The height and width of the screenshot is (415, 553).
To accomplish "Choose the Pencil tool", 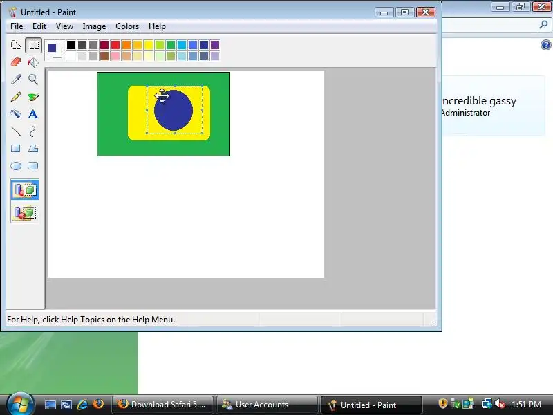I will point(16,97).
